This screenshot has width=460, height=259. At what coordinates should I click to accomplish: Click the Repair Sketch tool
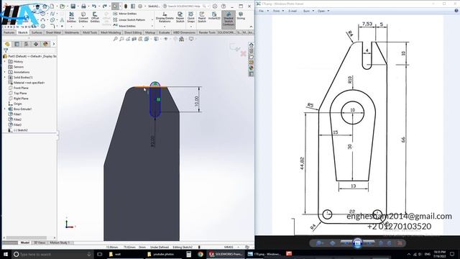click(x=180, y=17)
